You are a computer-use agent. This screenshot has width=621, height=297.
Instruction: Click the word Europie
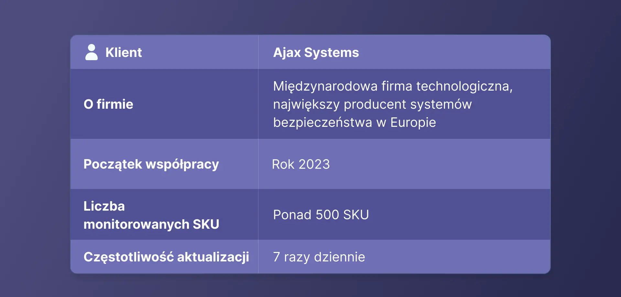413,123
